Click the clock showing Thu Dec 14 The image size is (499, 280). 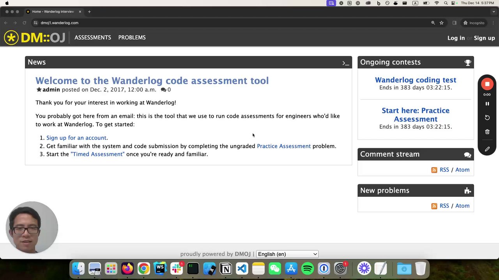478,3
